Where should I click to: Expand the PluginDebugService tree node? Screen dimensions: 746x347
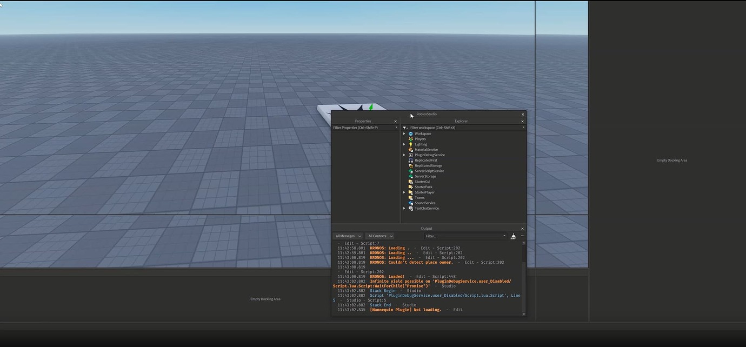(404, 155)
